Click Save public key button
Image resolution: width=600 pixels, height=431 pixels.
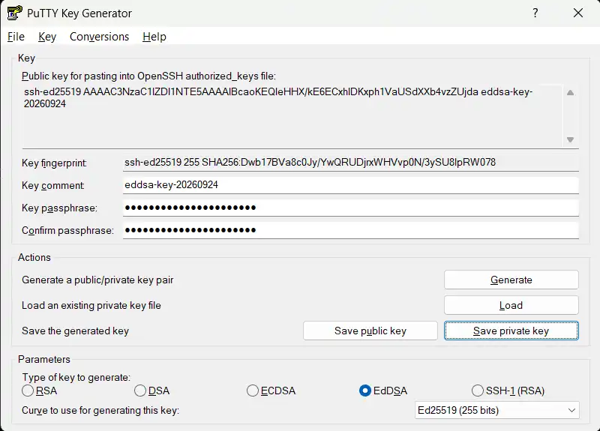(370, 331)
